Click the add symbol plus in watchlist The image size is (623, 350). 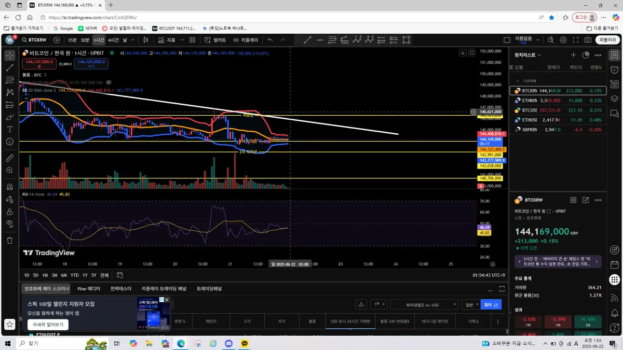click(x=574, y=55)
